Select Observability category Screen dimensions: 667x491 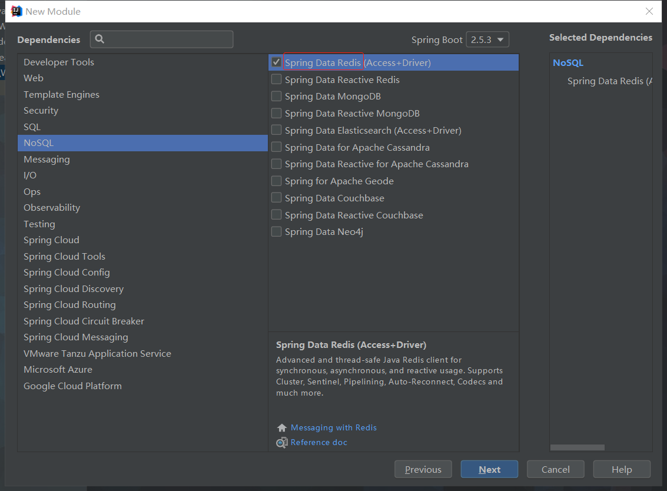click(x=142, y=208)
